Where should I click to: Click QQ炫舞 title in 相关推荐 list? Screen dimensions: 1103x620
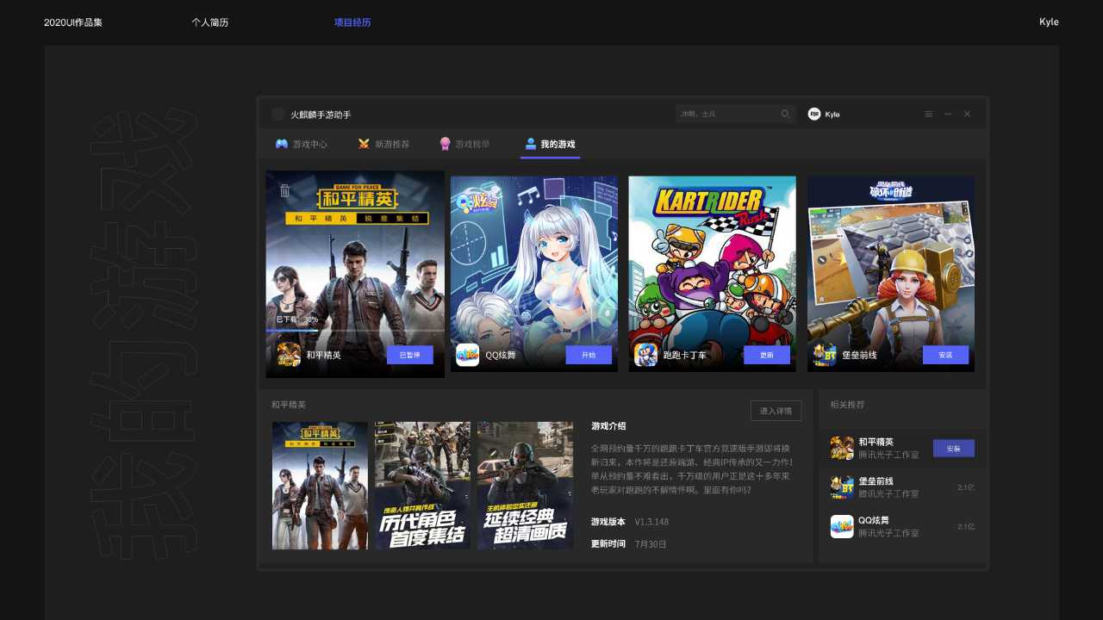874,520
